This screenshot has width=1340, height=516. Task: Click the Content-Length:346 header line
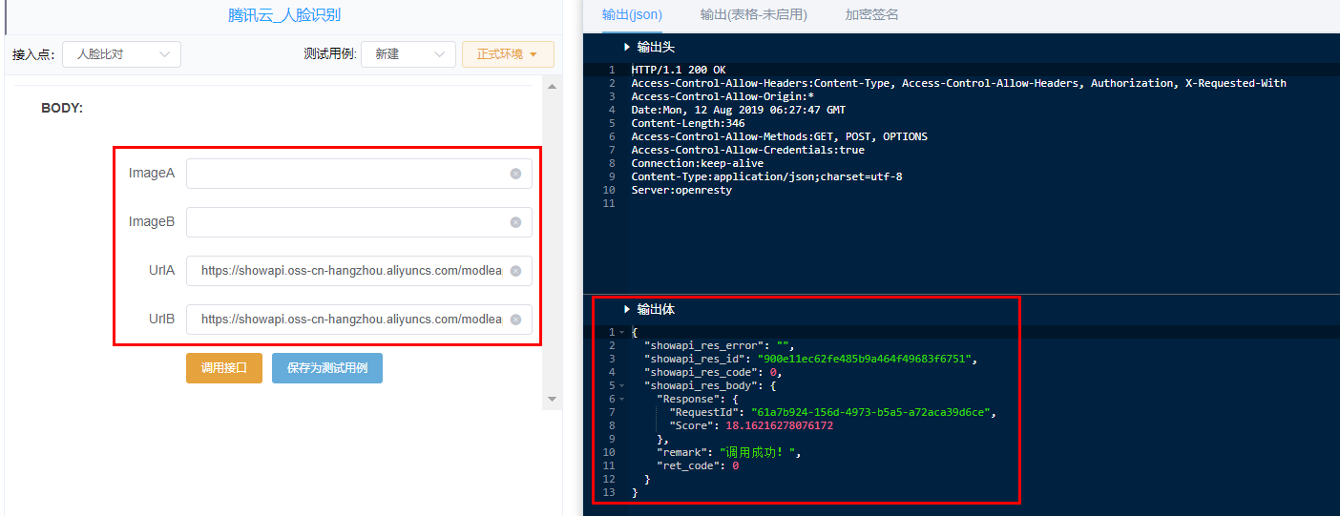688,123
